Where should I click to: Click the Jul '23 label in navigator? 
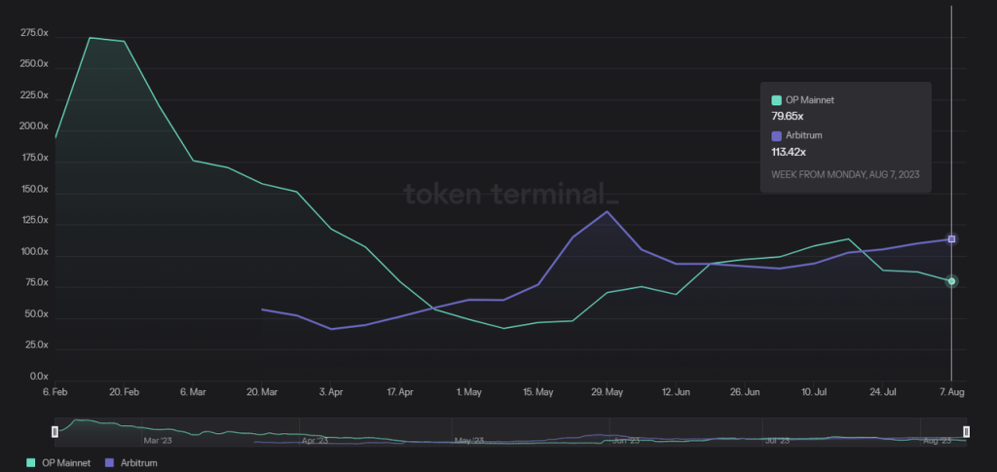777,440
